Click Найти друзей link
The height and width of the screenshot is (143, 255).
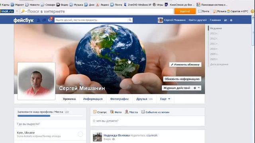click(x=198, y=20)
